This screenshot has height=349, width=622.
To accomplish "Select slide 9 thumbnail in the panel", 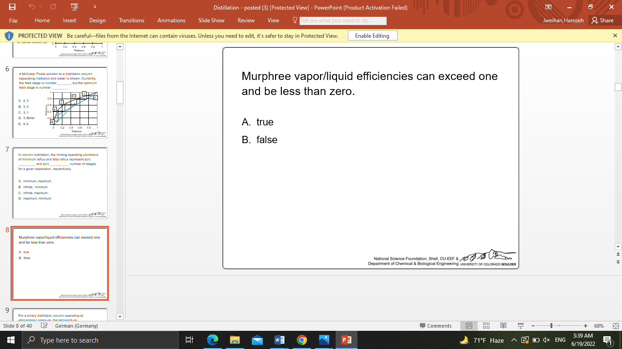I will click(60, 314).
